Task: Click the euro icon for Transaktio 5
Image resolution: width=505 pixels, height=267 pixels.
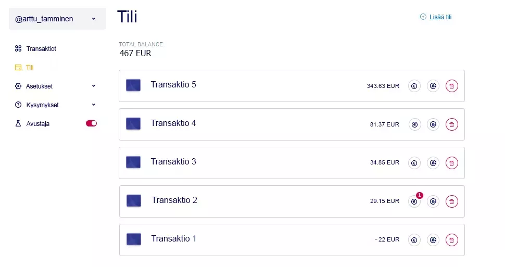Action: click(x=414, y=86)
